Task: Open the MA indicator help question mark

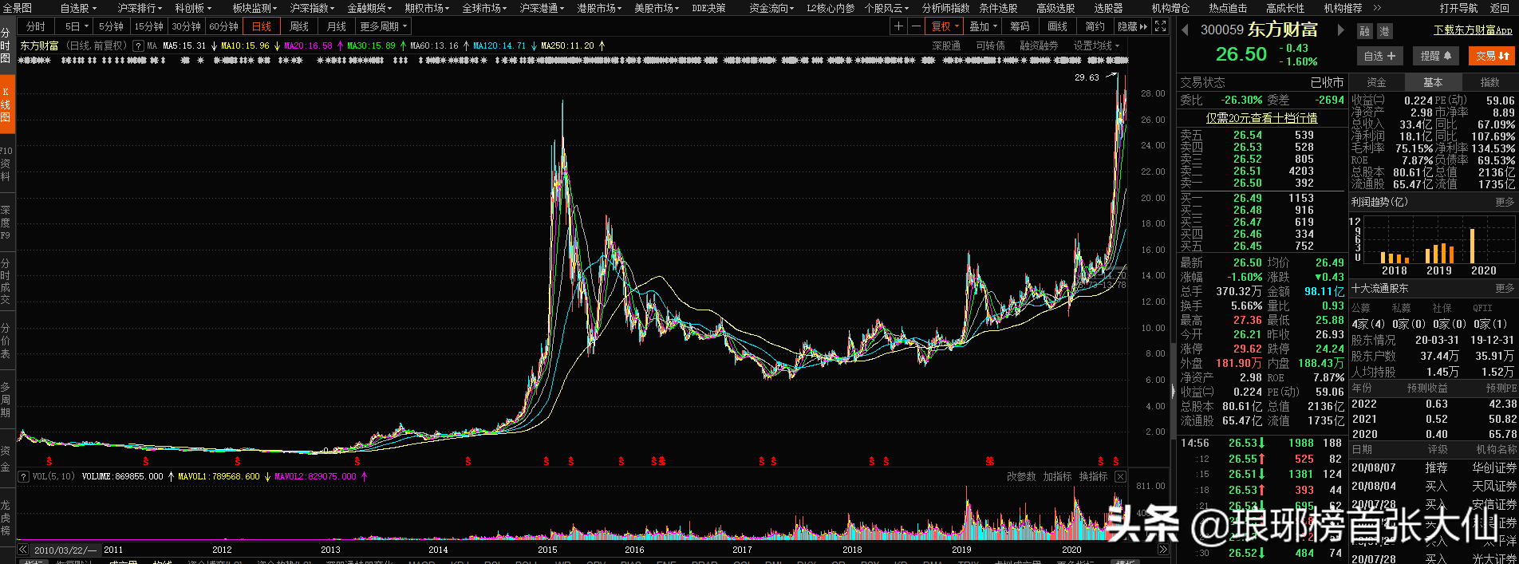Action: (138, 46)
